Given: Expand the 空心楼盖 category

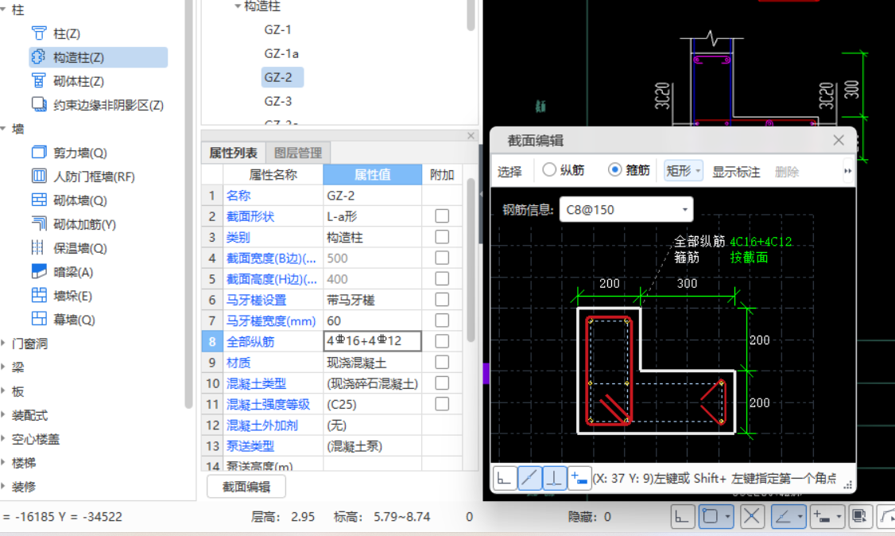Looking at the screenshot, I should click(x=3, y=439).
